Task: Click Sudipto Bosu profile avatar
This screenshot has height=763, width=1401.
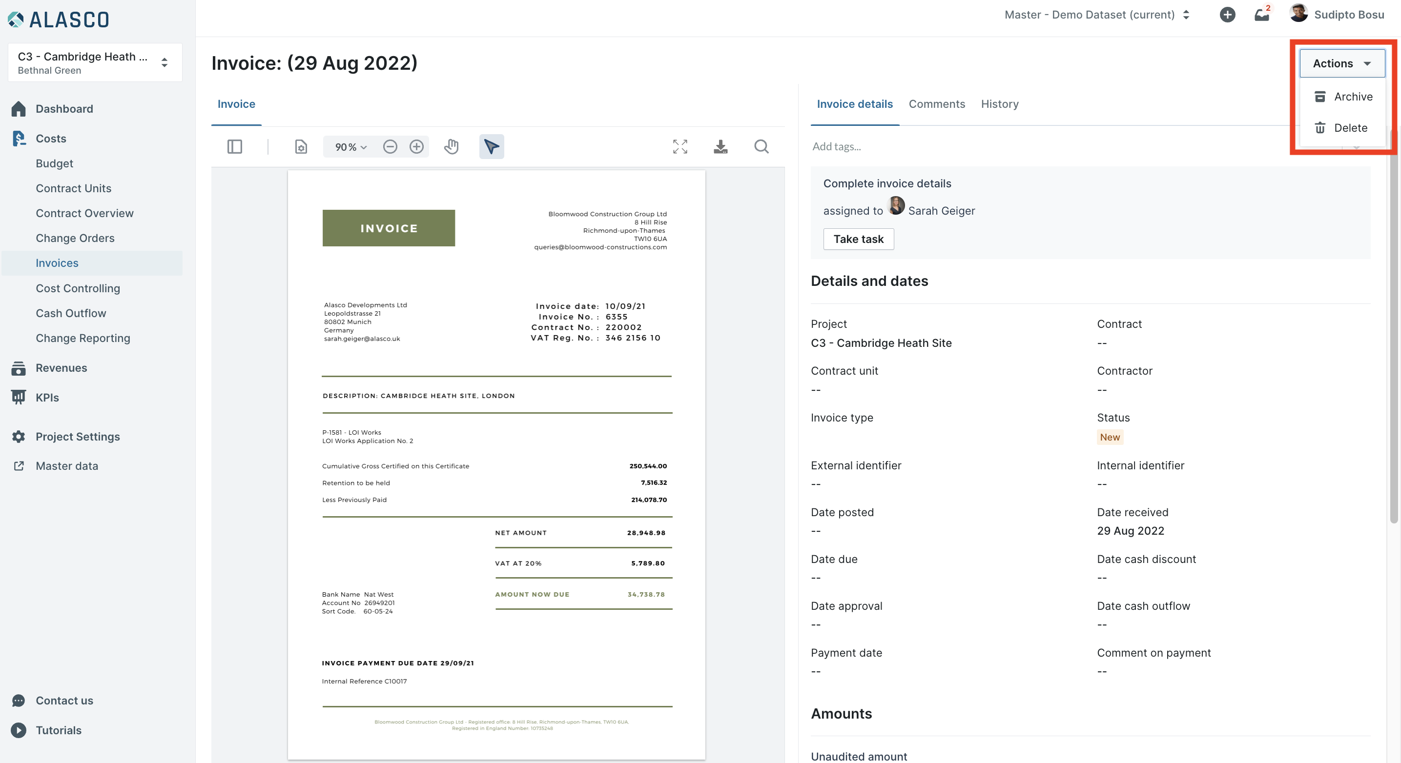Action: click(x=1299, y=14)
